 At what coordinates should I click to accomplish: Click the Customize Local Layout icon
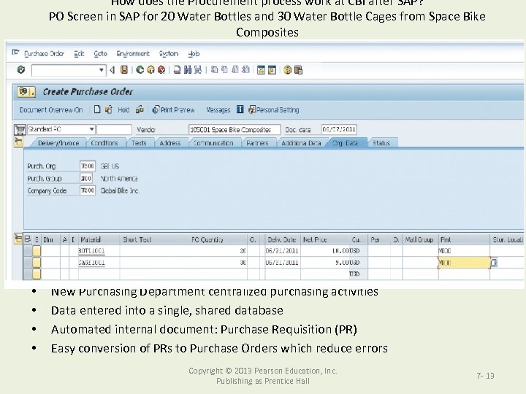tap(298, 70)
